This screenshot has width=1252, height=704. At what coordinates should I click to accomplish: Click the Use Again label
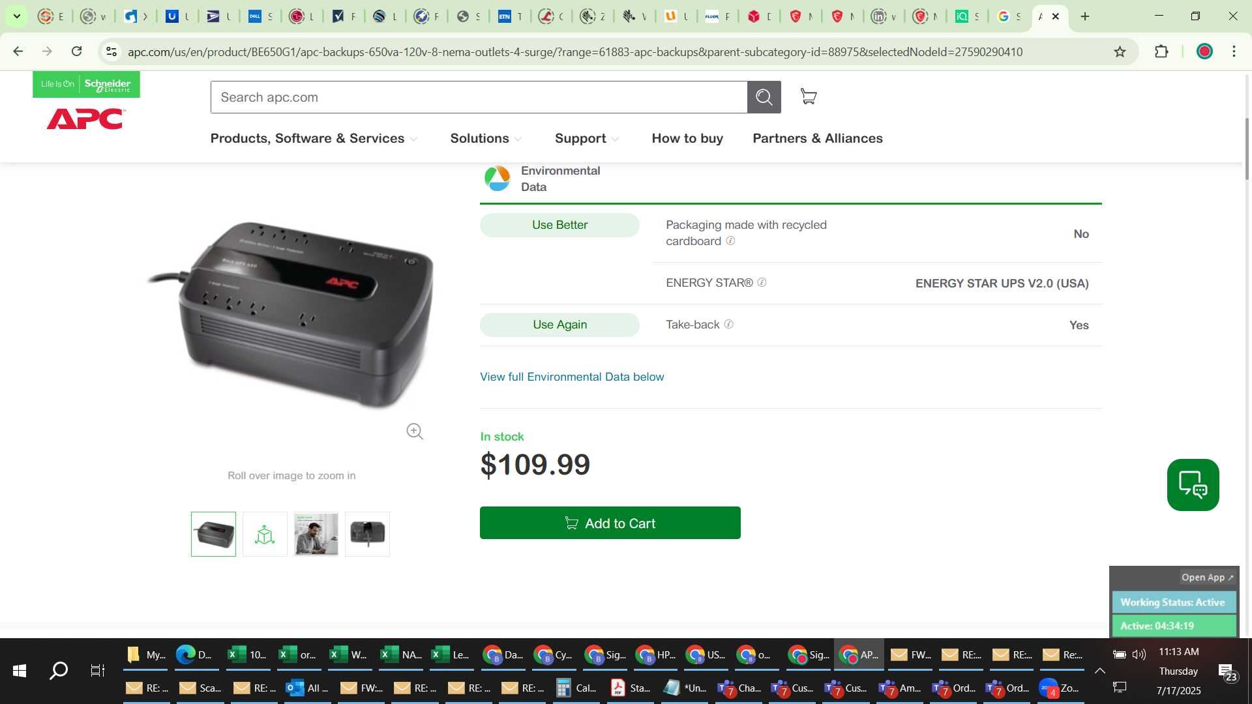(x=559, y=325)
